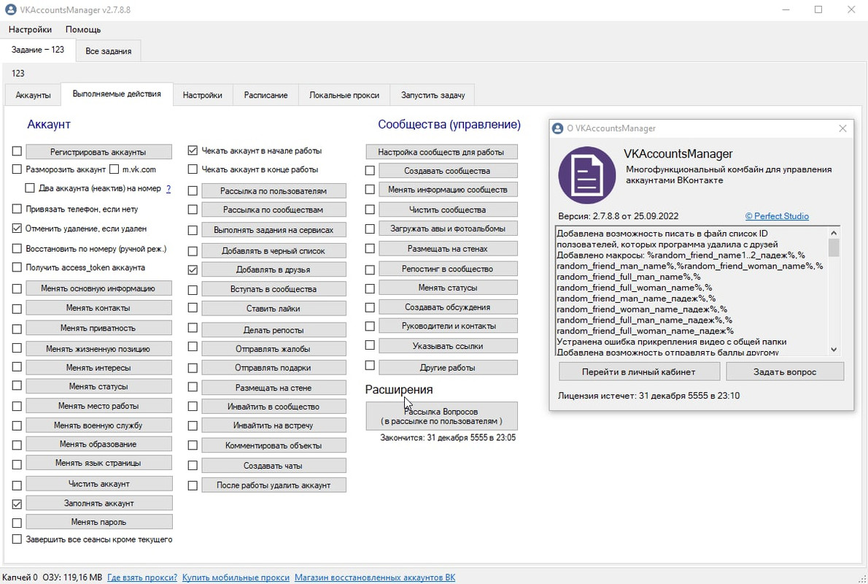Tick the m.vk.com checkbox
This screenshot has width=868, height=584.
(114, 169)
